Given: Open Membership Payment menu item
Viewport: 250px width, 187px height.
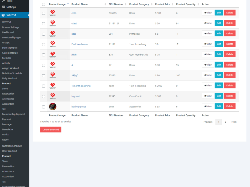Looking at the screenshot, I should point(14,114).
